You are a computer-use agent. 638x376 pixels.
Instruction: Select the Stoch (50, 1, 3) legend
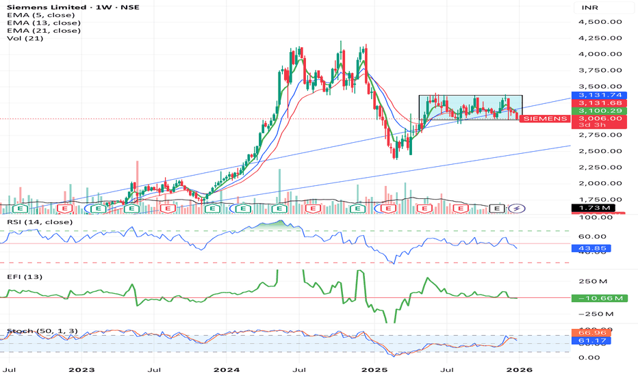pyautogui.click(x=42, y=331)
